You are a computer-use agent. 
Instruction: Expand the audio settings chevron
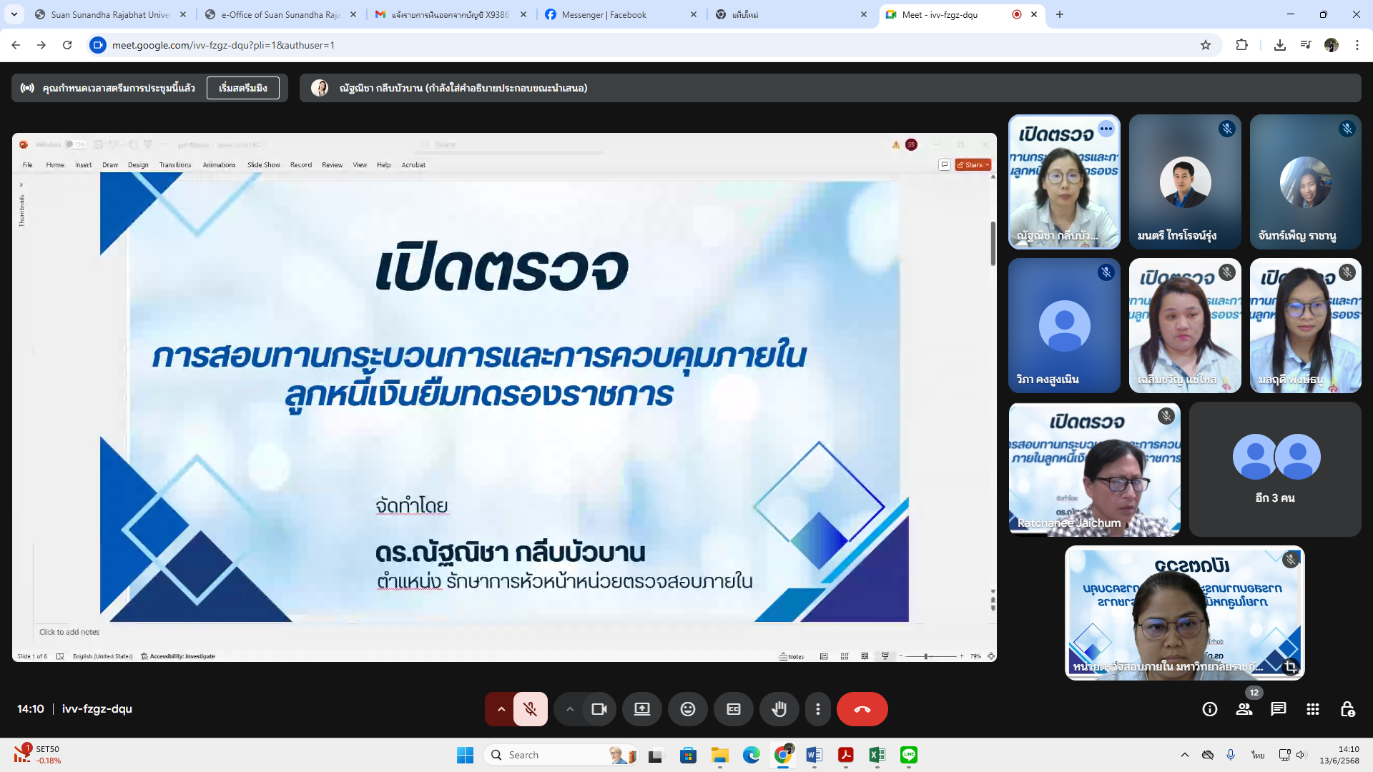point(501,709)
